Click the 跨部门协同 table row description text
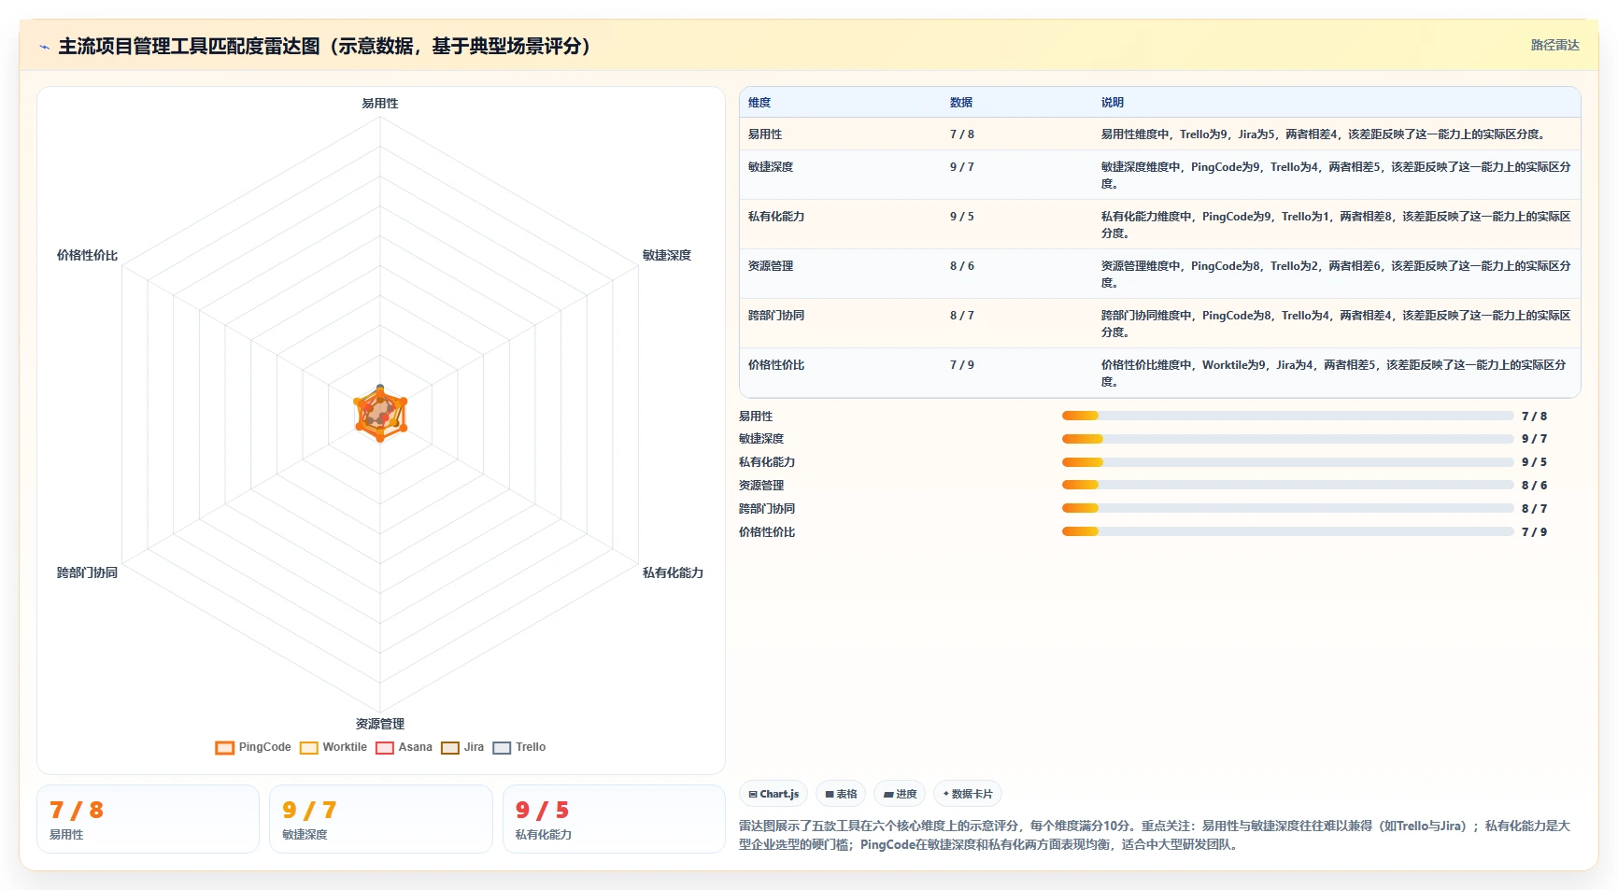This screenshot has width=1618, height=890. [1336, 324]
